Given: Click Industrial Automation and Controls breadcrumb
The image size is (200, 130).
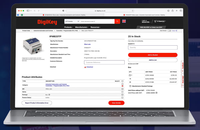Looking at the screenshot, I should (x=43, y=31).
